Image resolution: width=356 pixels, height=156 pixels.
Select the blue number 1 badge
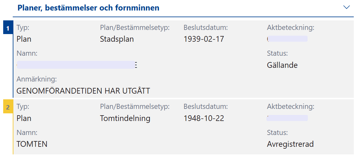(8, 29)
